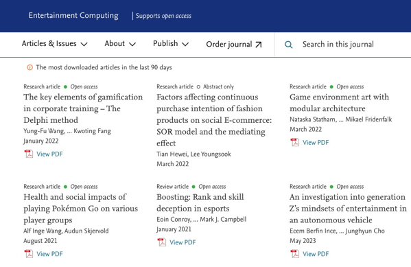411x267 pixels.
Task: Open the Articles & Issues menu
Action: (x=54, y=43)
